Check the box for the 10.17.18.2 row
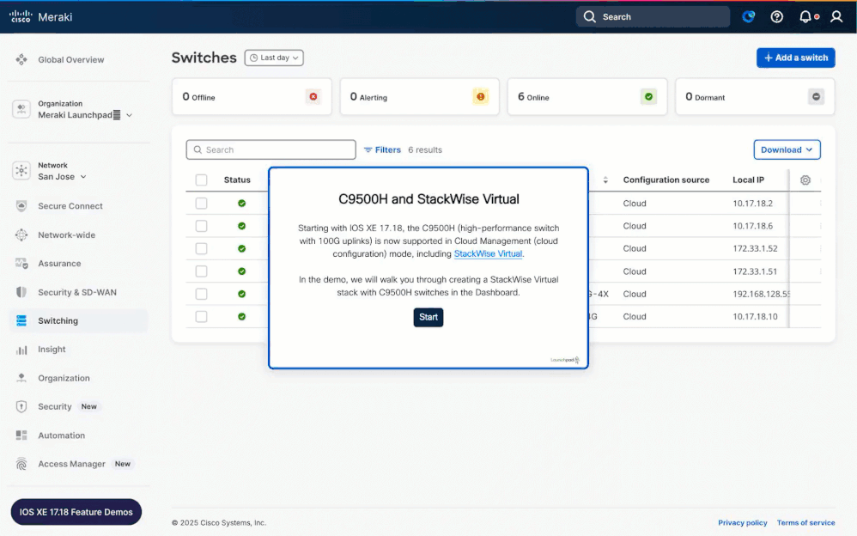The width and height of the screenshot is (857, 536). [x=201, y=204]
